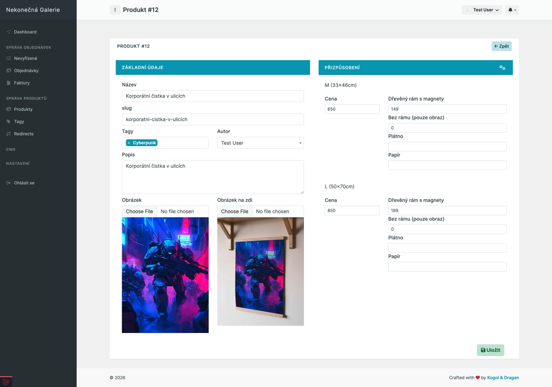Remove the Cyberpunk tag with its x icon
552x387 pixels.
point(129,143)
